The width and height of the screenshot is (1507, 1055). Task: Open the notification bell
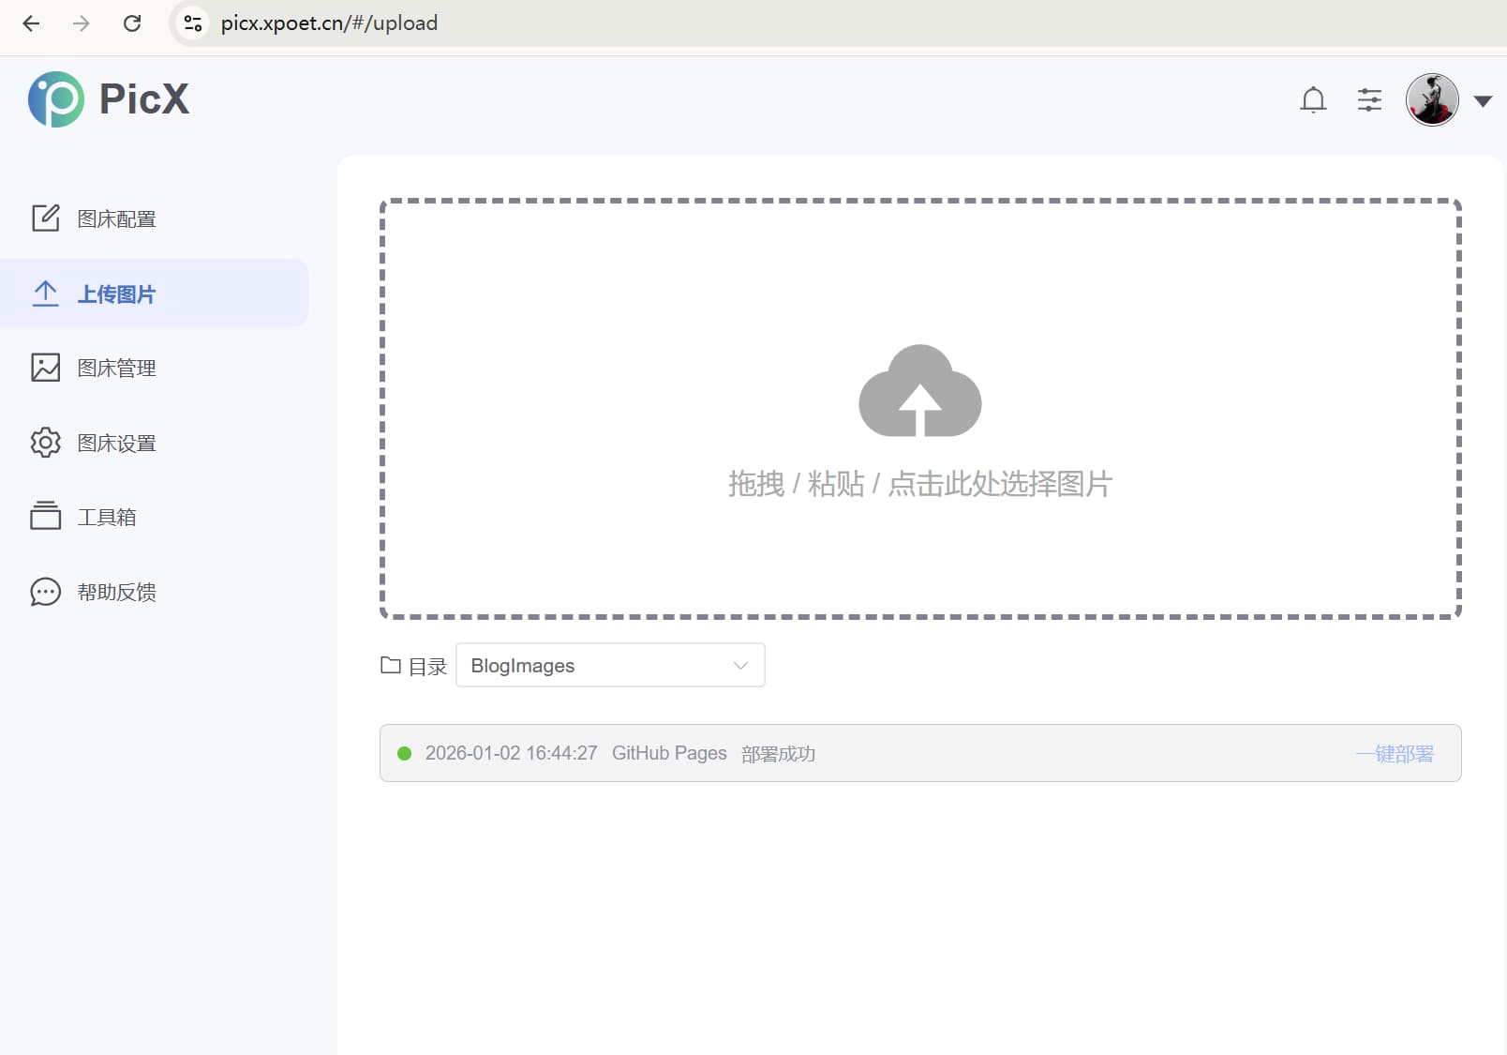coord(1314,99)
